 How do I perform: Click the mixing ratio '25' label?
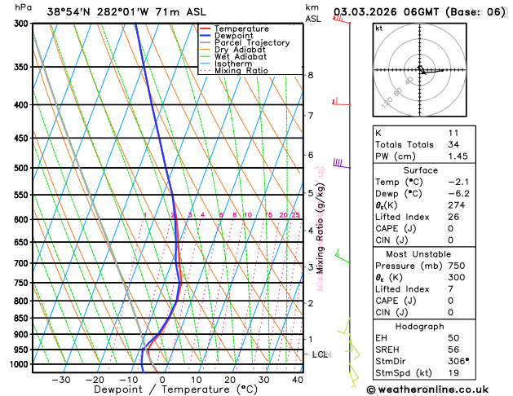coord(295,215)
